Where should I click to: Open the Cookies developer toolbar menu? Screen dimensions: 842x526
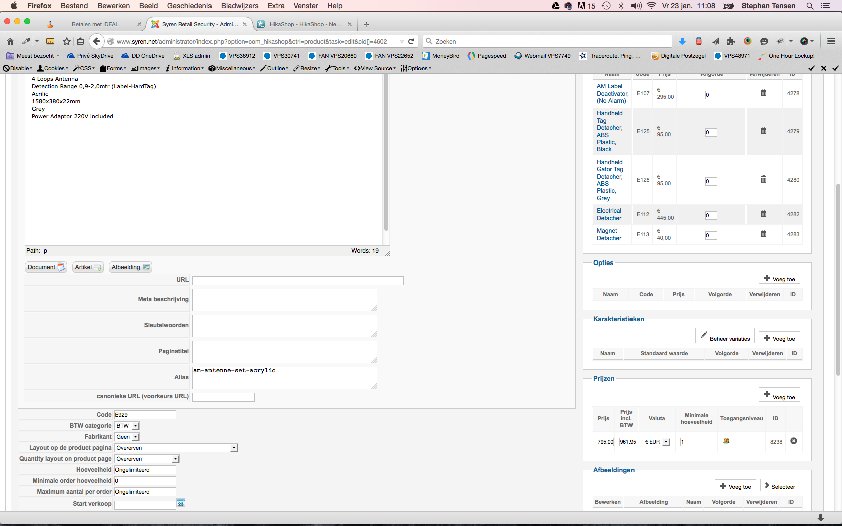pos(53,68)
